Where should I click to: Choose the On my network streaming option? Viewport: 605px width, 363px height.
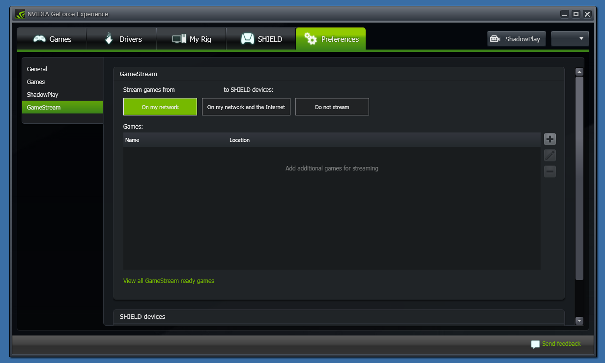click(x=160, y=107)
